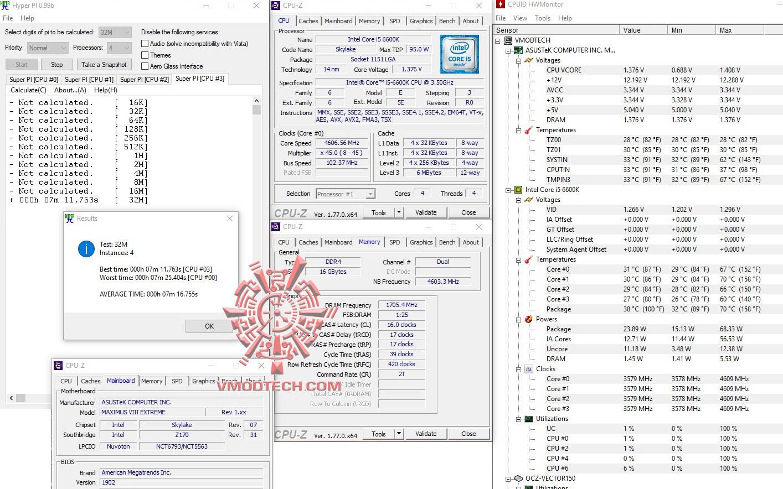Click the Intel Core i5 logo in CPU-Z

(460, 54)
